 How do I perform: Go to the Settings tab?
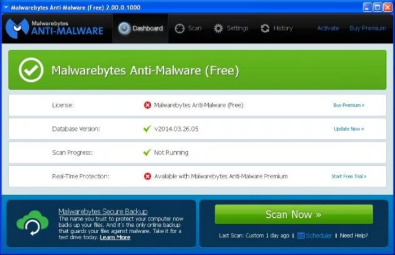[x=231, y=28]
